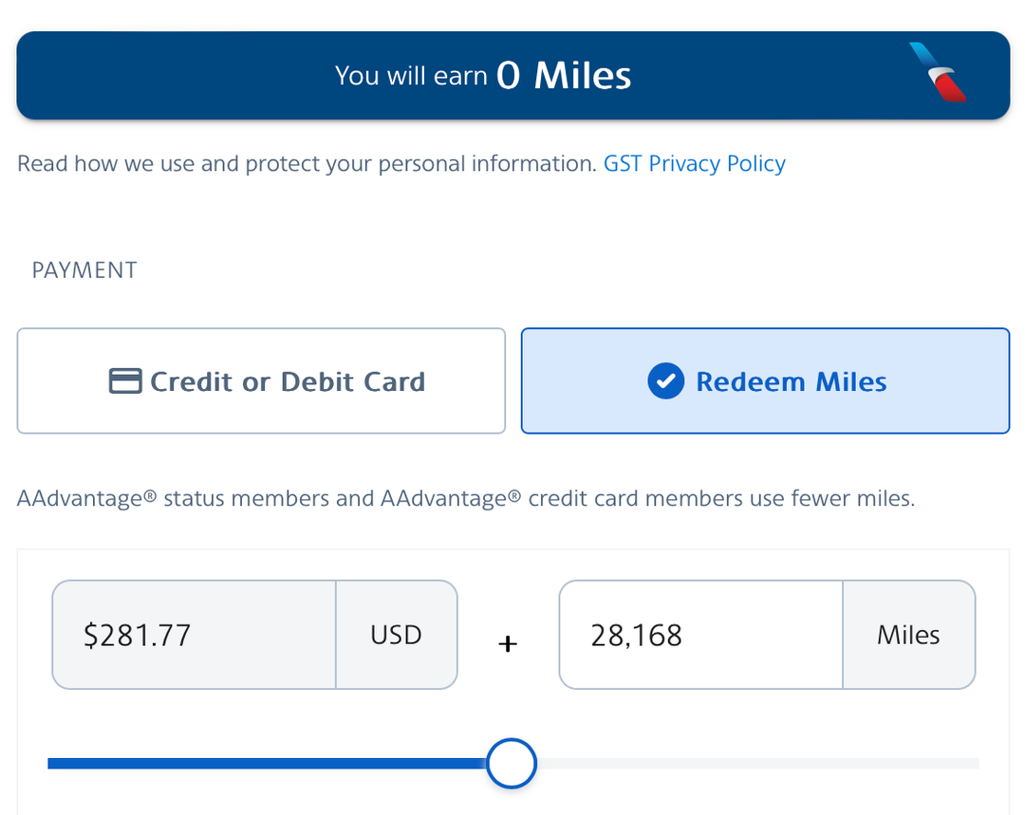Screen dimensions: 1025x815
Task: Click the slider handle for miles redemption
Action: tap(512, 763)
